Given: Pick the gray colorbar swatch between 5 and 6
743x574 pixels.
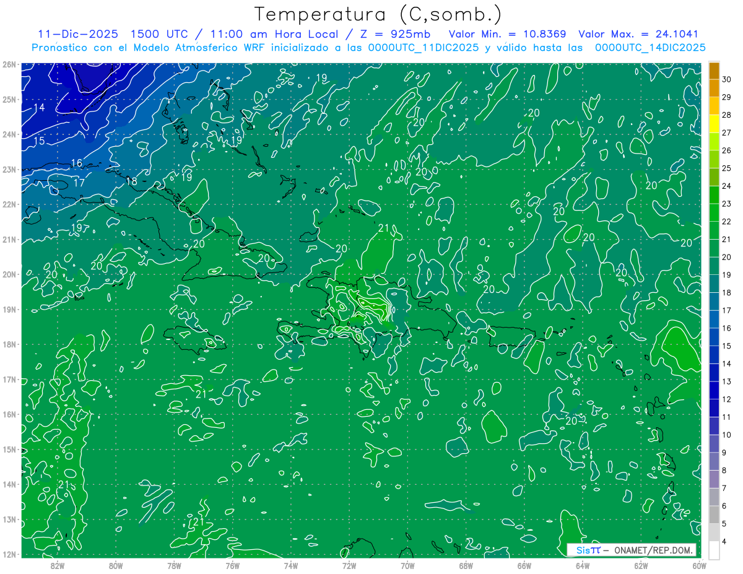Looking at the screenshot, I should pos(715,515).
